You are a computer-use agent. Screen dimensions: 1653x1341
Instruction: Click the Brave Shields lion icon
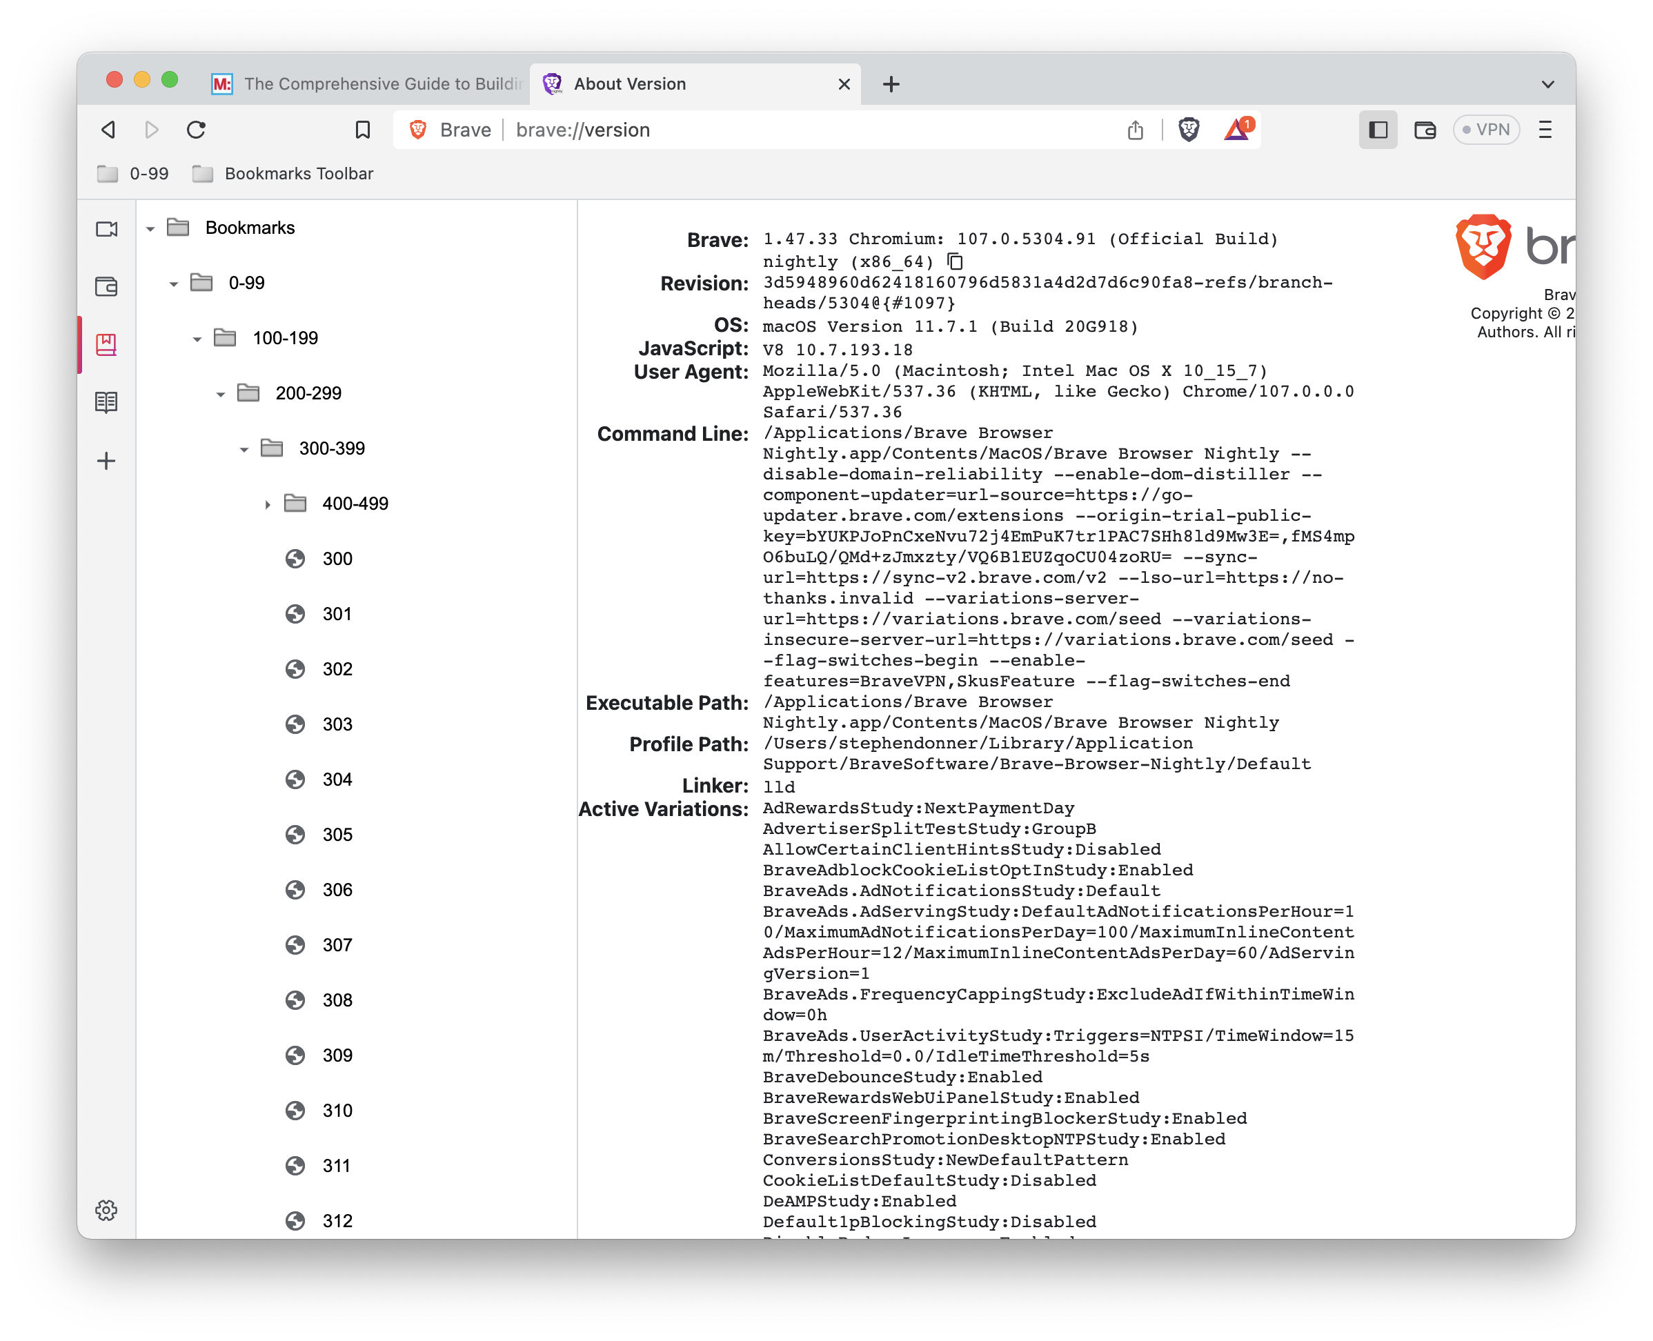tap(1189, 130)
